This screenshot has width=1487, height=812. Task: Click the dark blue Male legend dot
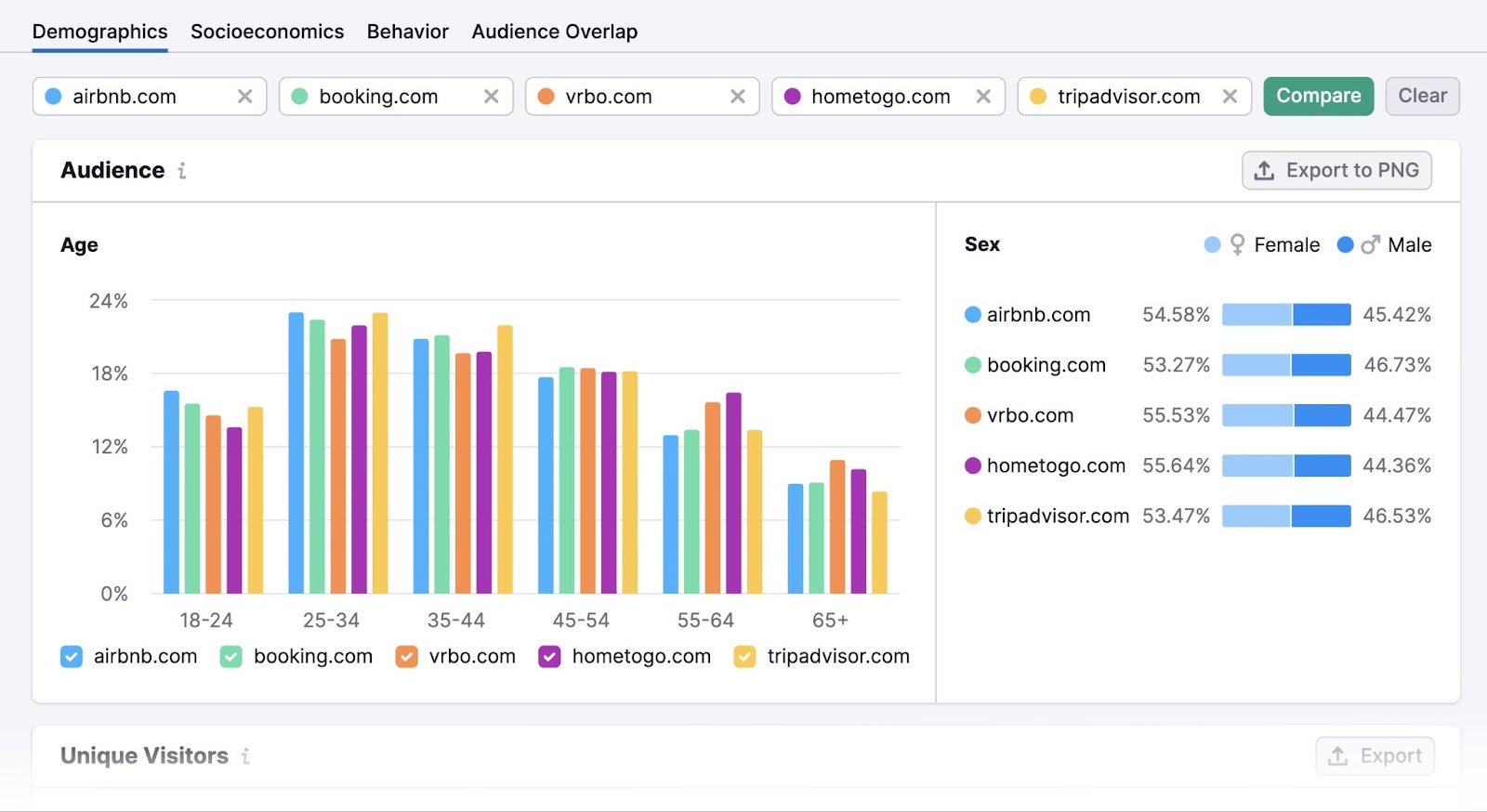(x=1345, y=245)
